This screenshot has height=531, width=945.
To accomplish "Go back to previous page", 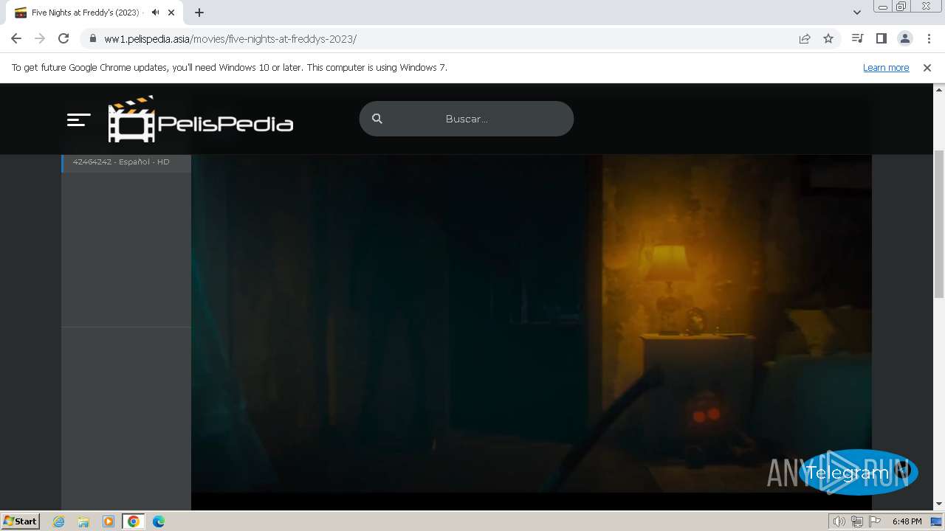I will point(16,38).
